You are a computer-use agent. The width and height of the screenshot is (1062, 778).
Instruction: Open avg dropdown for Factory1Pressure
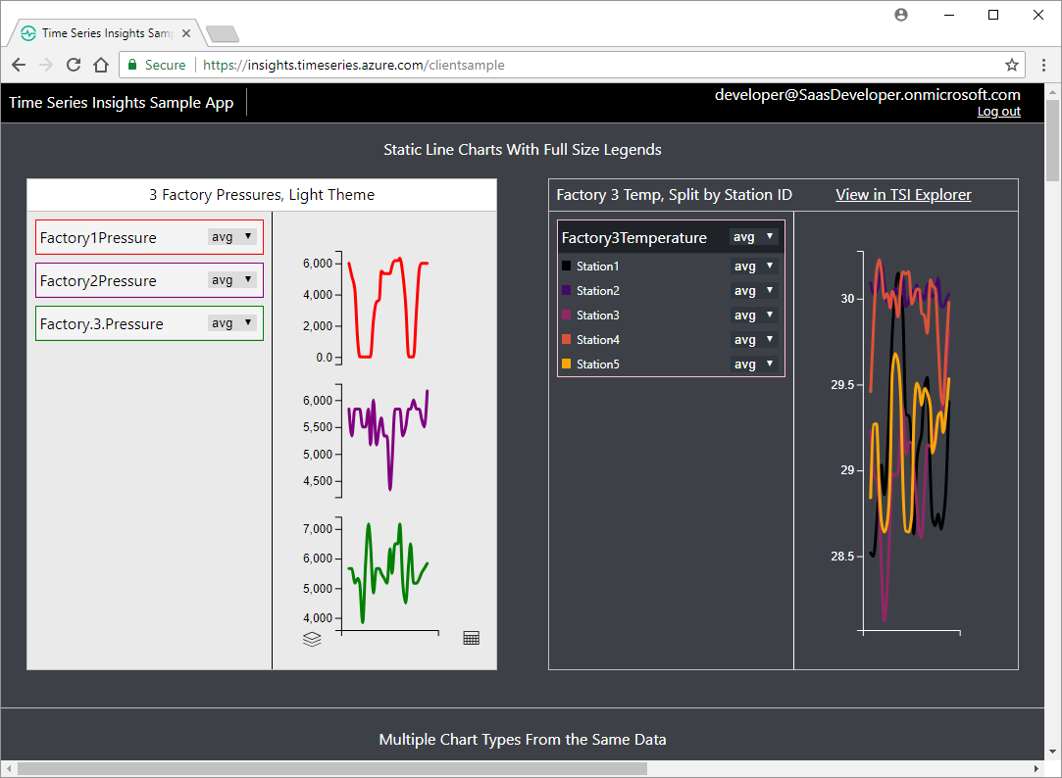231,236
